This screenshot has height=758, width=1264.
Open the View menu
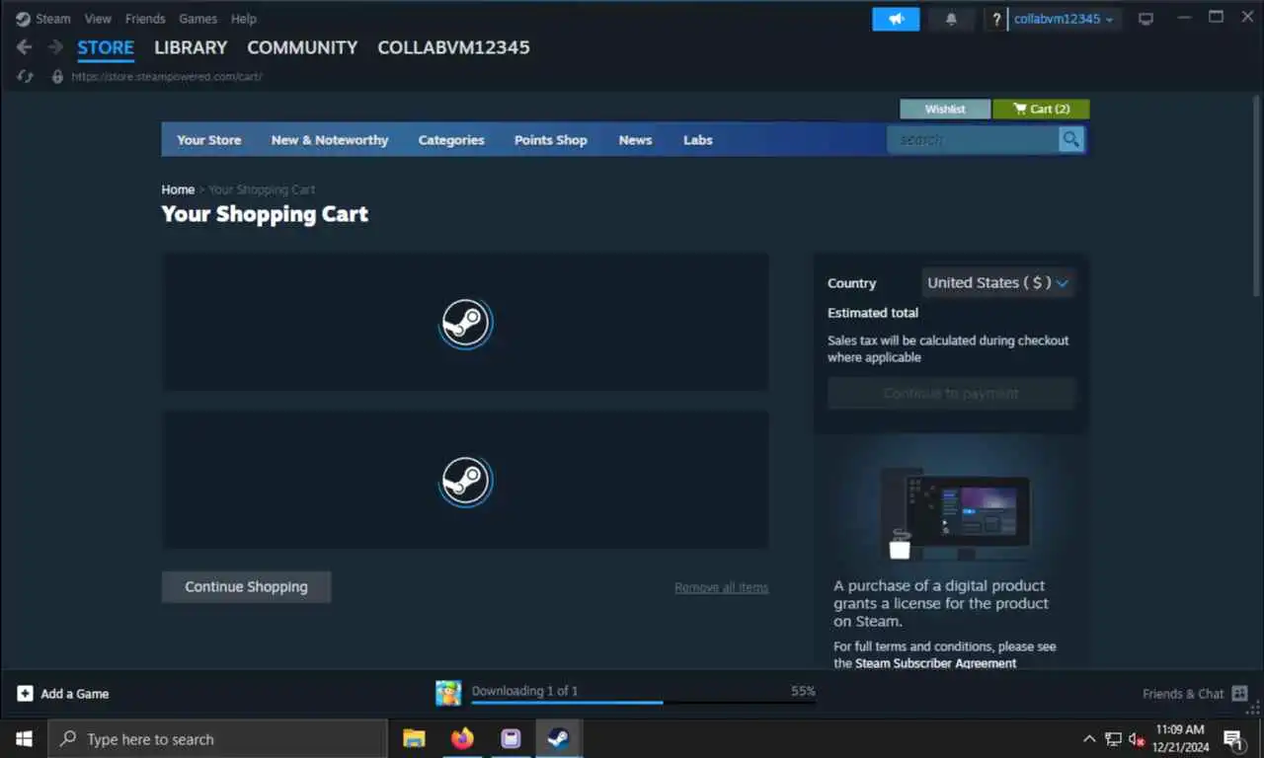tap(98, 19)
